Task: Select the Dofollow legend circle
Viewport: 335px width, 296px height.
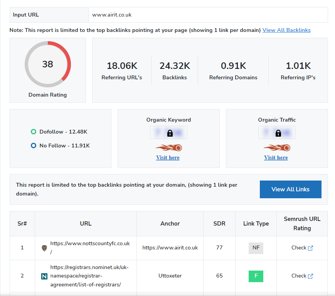Action: click(34, 132)
